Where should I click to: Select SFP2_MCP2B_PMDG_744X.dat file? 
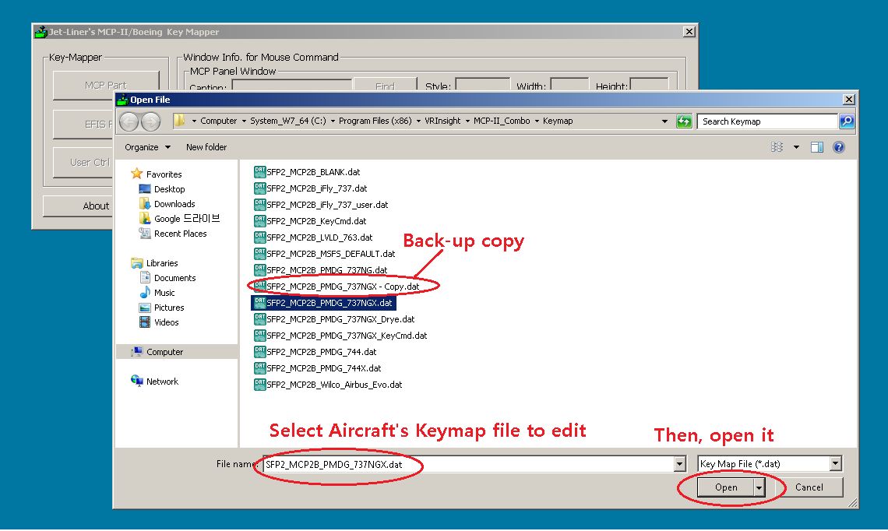click(x=317, y=368)
